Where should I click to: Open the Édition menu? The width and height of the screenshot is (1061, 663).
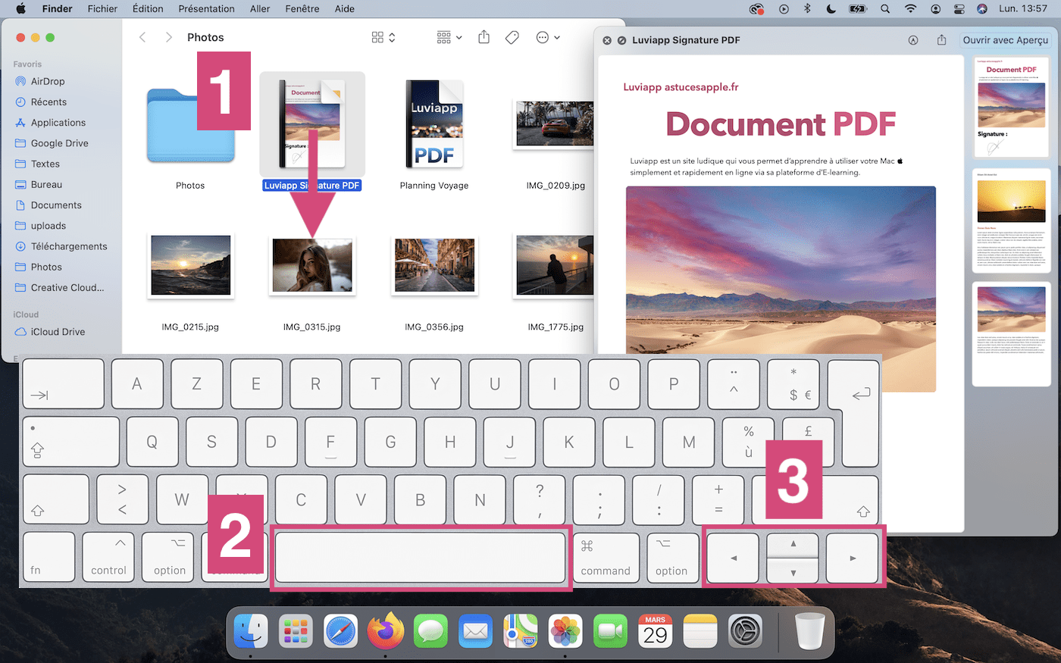click(148, 9)
